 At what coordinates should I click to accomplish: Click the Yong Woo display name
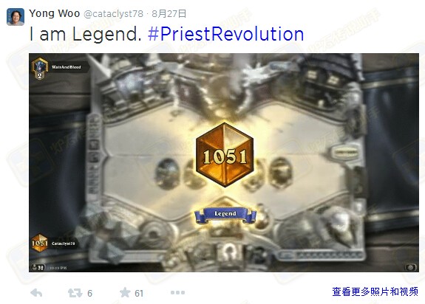54,13
